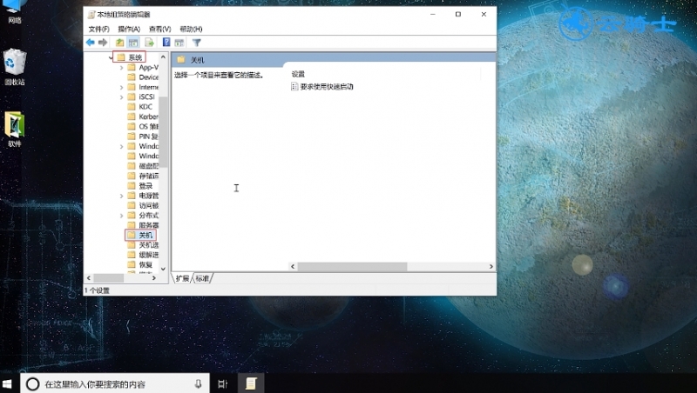Select the 恢复 folder in the tree
This screenshot has width=697, height=393.
(140, 265)
